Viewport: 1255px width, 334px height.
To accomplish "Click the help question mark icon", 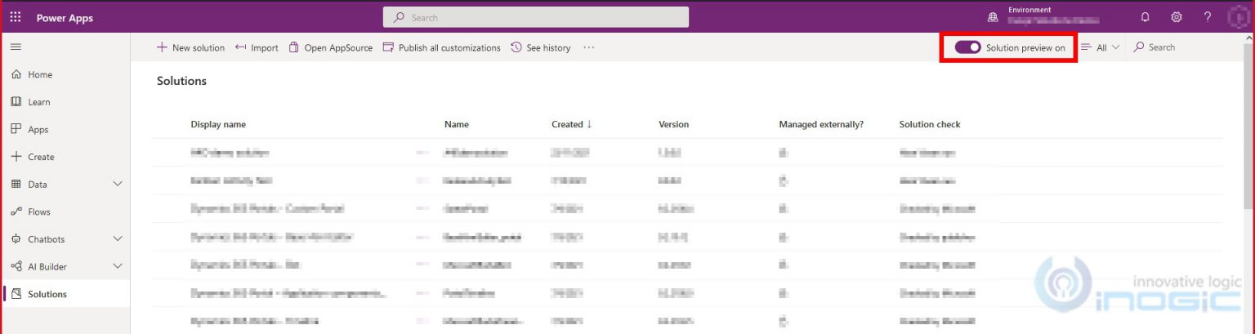I will click(1208, 17).
